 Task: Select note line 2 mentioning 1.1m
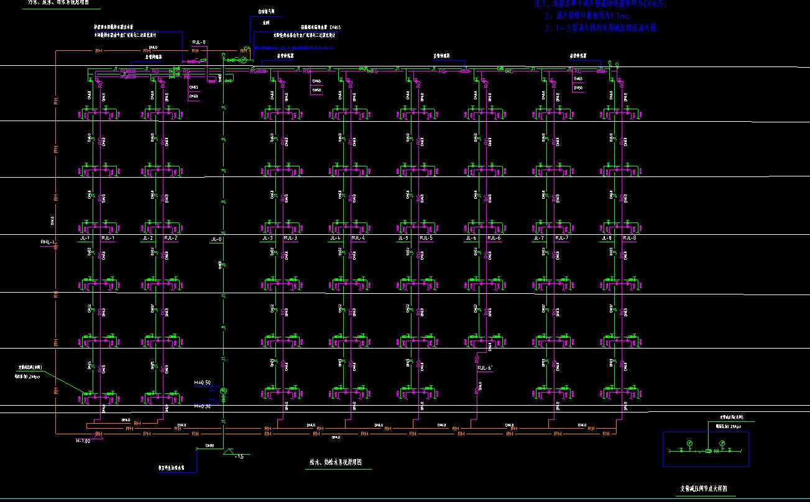(x=586, y=16)
